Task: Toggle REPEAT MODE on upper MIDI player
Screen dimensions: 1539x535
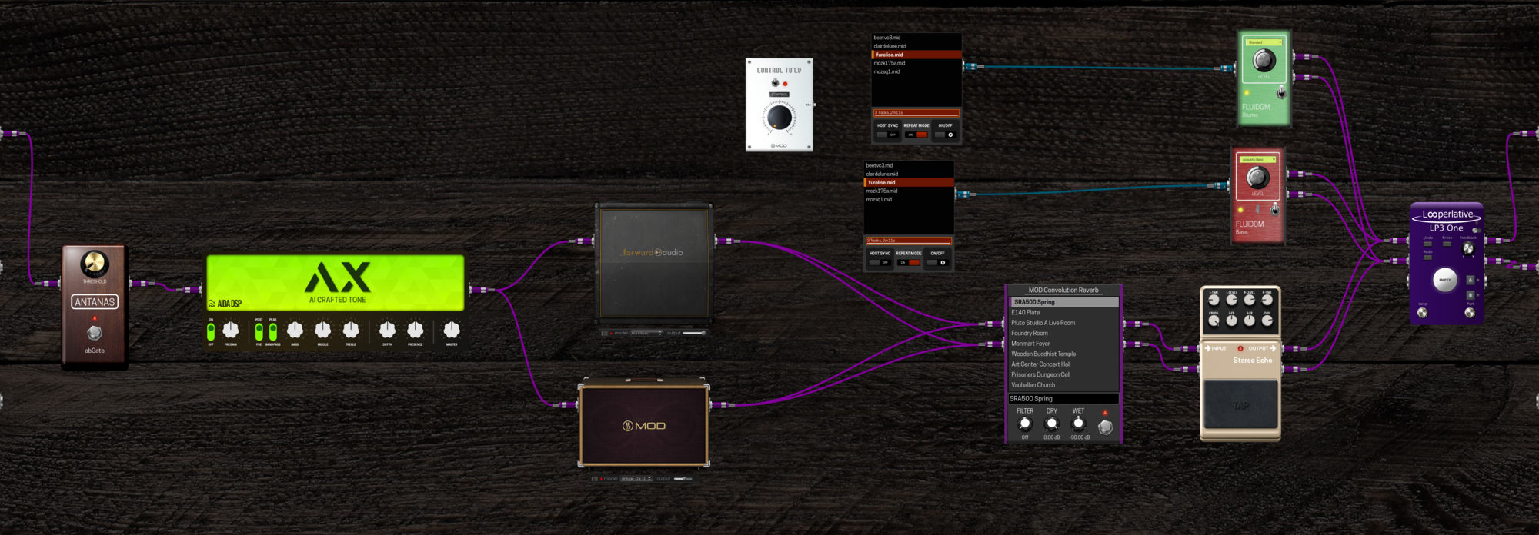Action: (x=916, y=135)
